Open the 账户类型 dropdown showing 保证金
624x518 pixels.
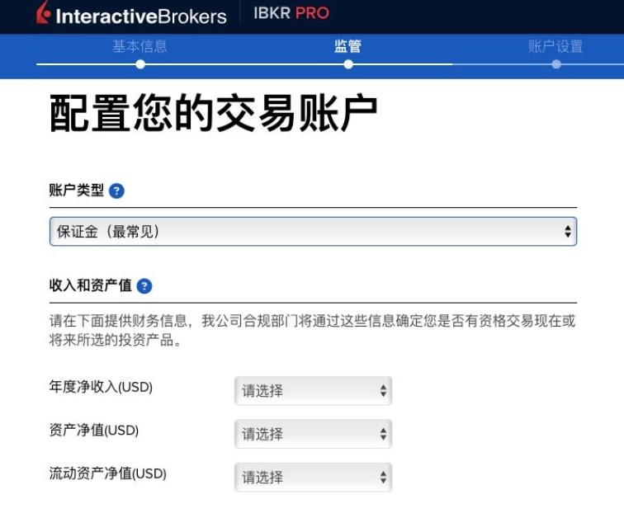(x=313, y=232)
